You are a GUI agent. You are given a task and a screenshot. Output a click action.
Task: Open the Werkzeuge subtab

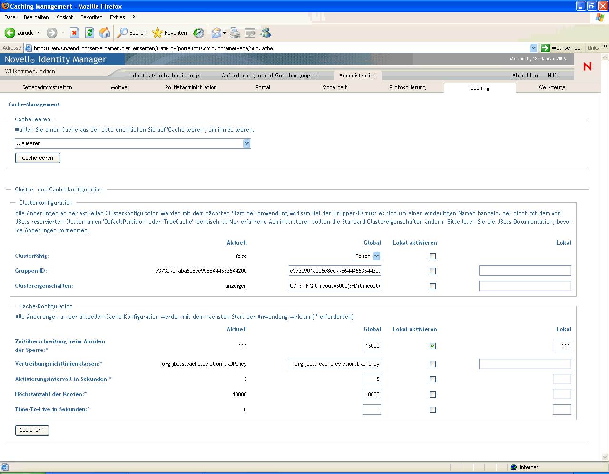[552, 87]
